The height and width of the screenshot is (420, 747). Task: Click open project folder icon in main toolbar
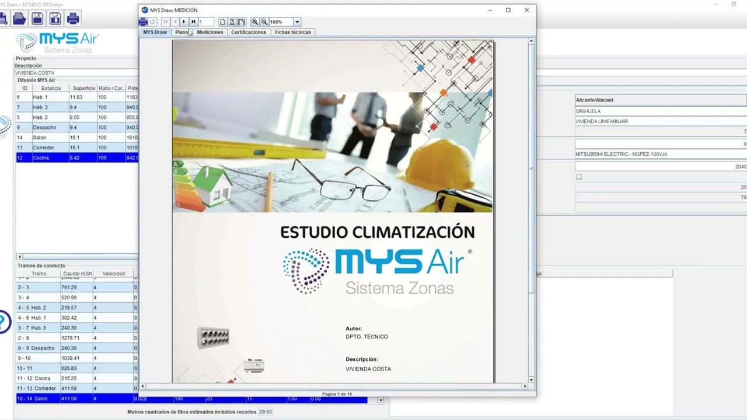(19, 19)
